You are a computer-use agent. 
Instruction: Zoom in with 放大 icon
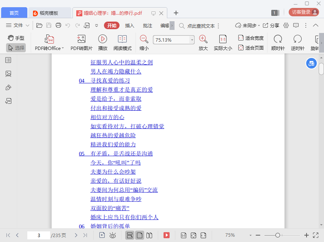point(203,43)
